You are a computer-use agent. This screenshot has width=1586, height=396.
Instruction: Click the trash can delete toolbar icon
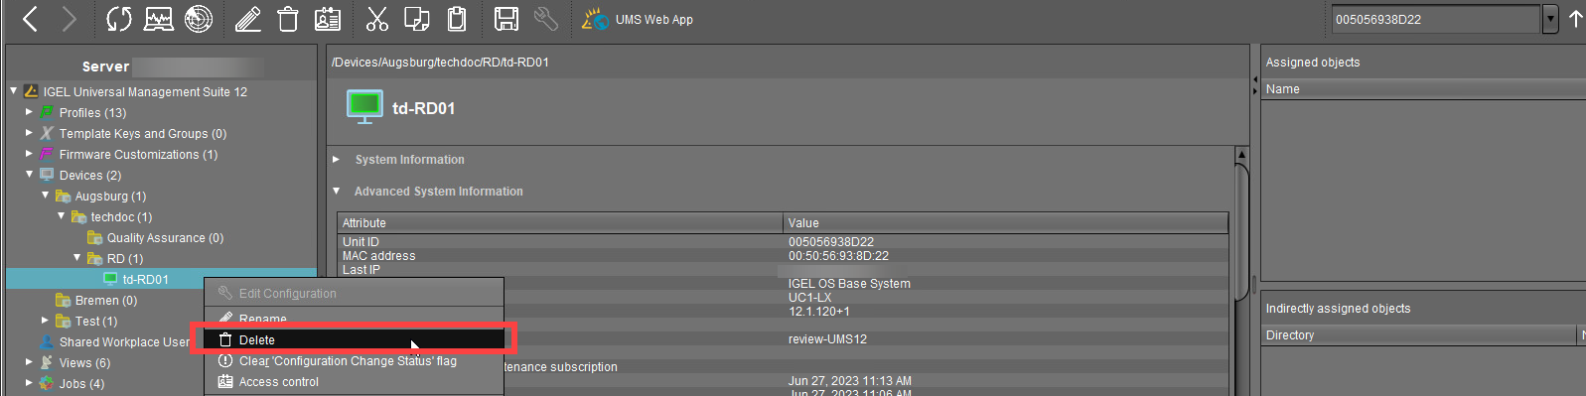click(288, 19)
